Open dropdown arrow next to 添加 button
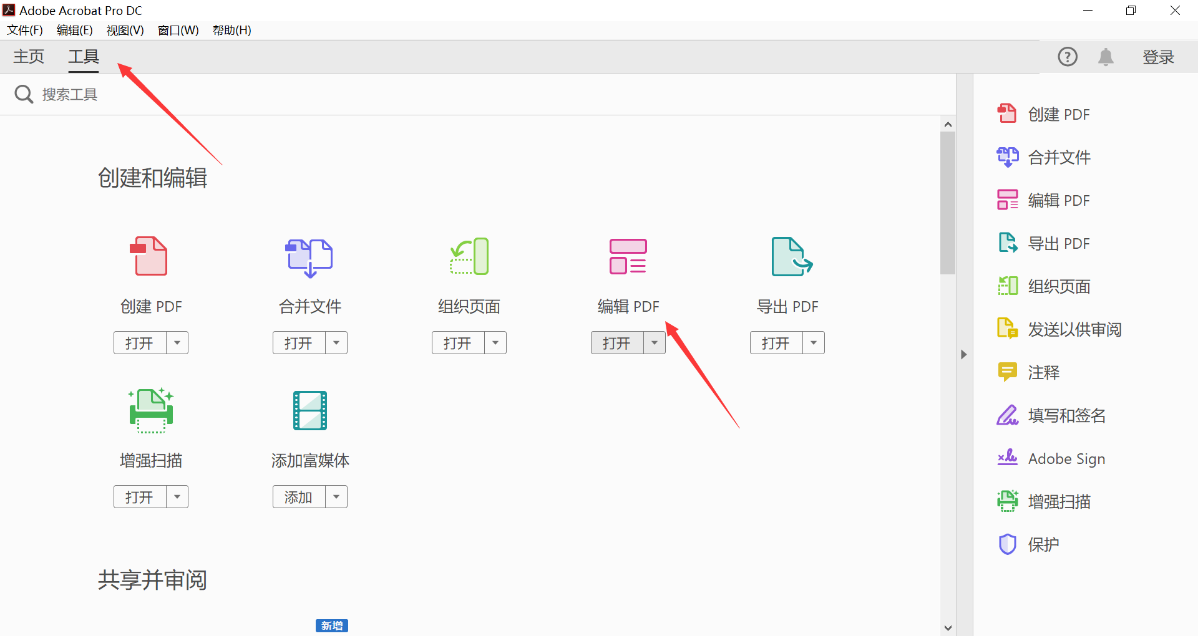 tap(336, 497)
